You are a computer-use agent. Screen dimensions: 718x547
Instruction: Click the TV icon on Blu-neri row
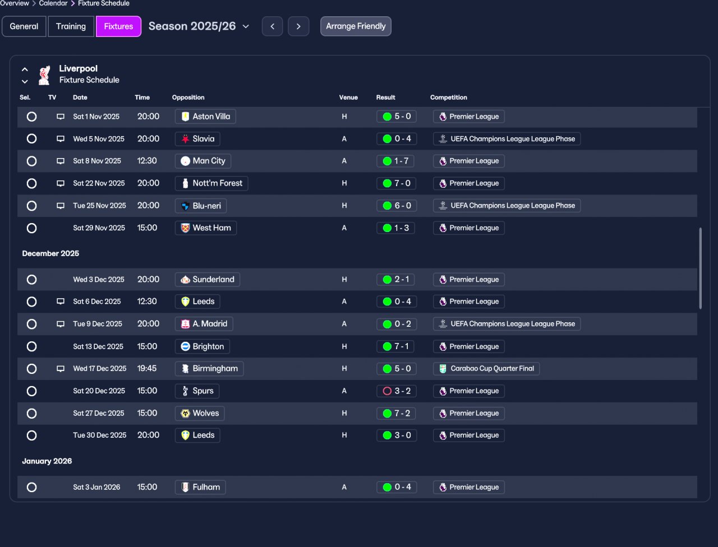[61, 206]
